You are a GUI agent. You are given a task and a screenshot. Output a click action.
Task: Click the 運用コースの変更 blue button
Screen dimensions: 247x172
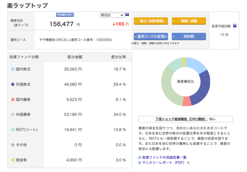pos(151,36)
